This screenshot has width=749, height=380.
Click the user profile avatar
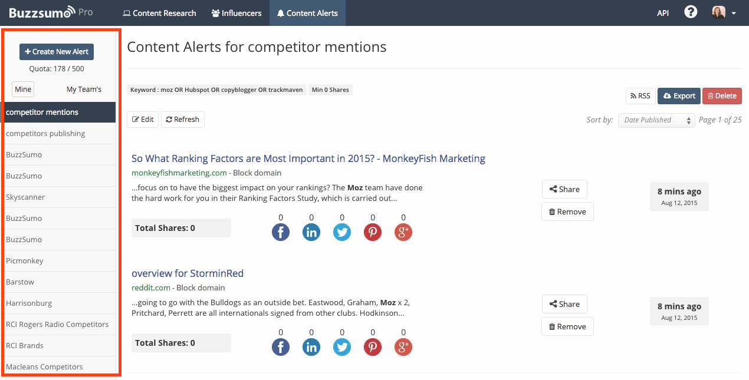coord(718,12)
